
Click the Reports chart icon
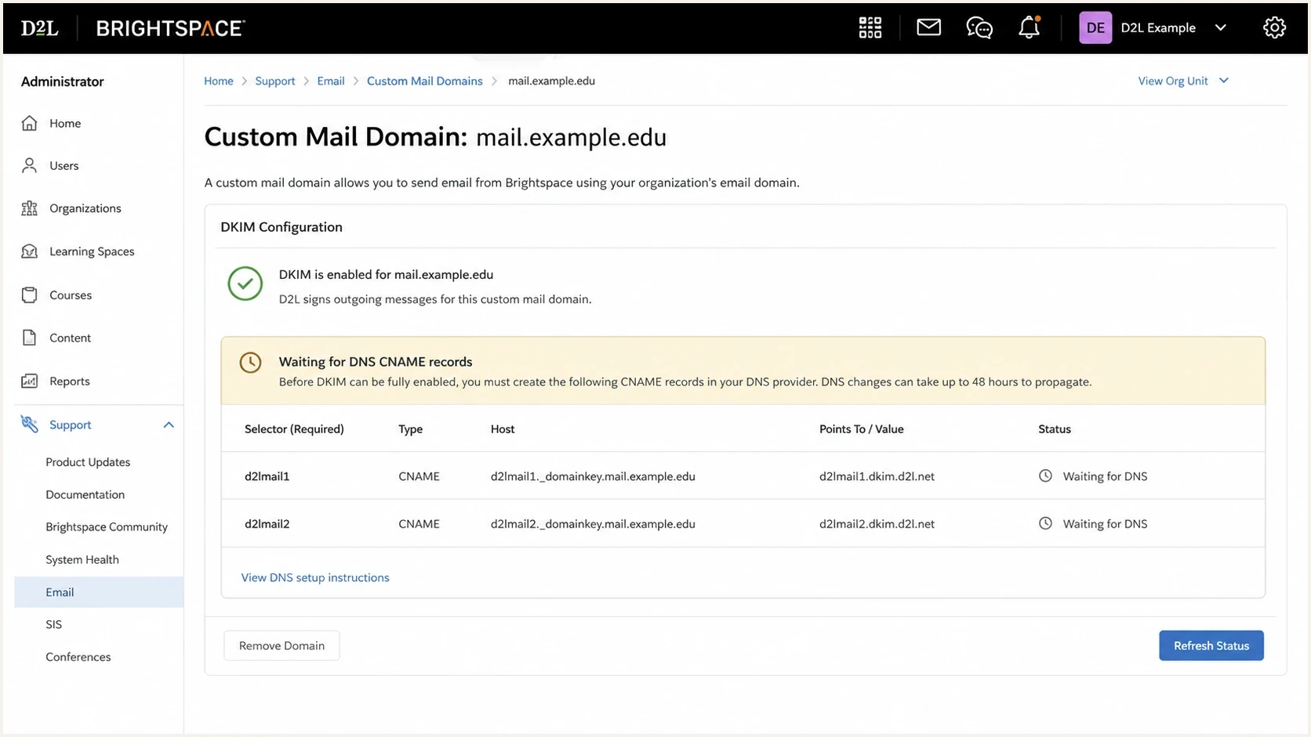[30, 381]
